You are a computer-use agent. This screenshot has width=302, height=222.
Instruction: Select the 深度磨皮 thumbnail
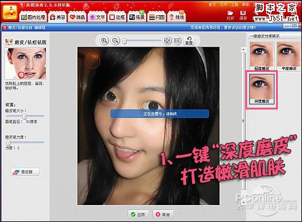tap(262, 89)
